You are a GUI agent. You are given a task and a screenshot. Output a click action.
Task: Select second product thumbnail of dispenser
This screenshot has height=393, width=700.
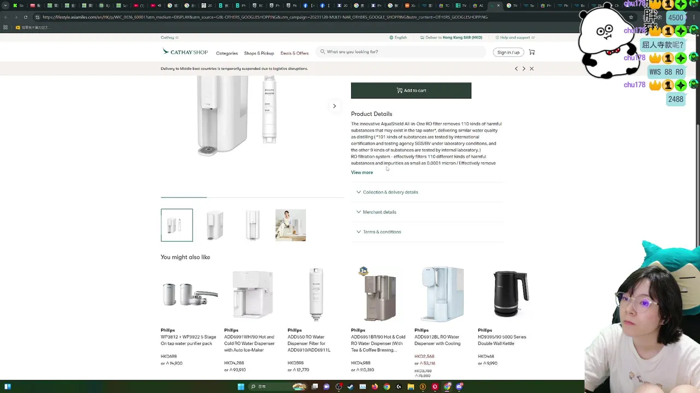coord(215,225)
